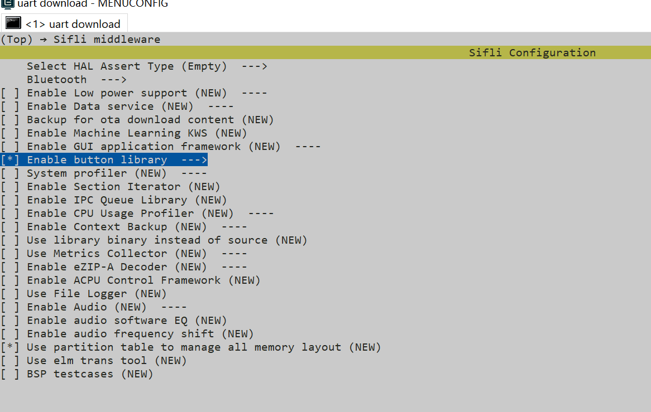Enable the Data service checkbox
651x412 pixels.
coord(10,106)
